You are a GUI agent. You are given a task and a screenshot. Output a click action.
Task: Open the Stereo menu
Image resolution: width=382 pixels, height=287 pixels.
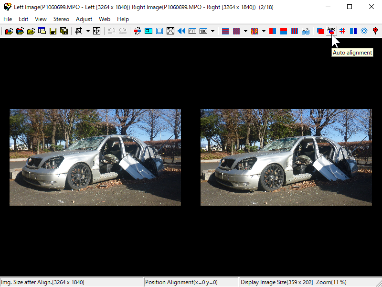pyautogui.click(x=61, y=19)
